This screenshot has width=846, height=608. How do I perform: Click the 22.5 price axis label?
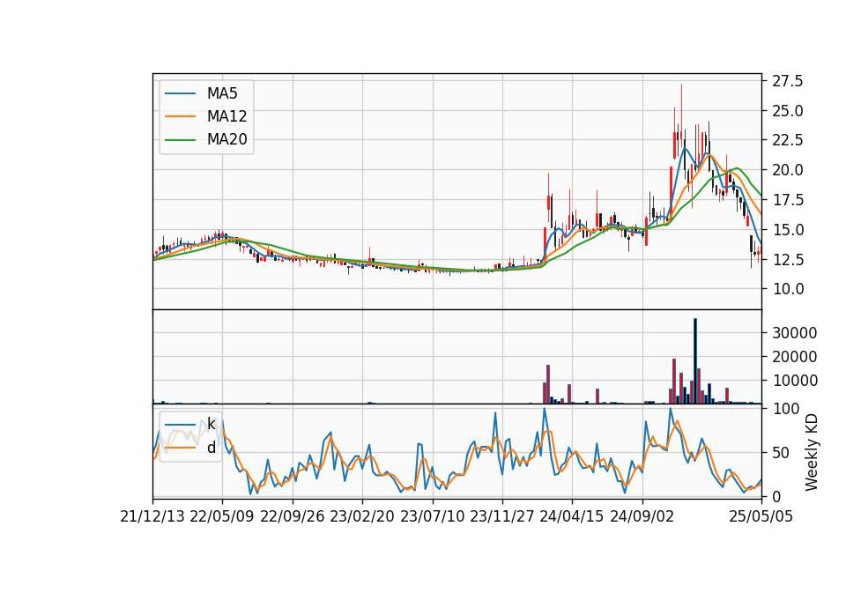click(788, 140)
